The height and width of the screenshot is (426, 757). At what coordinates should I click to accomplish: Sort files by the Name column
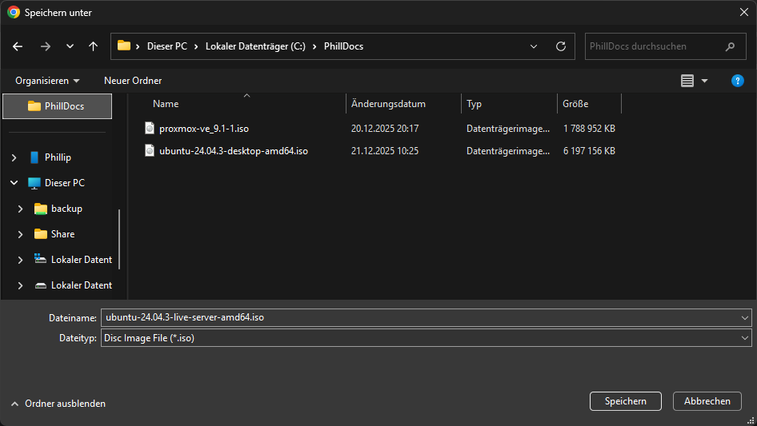point(166,104)
